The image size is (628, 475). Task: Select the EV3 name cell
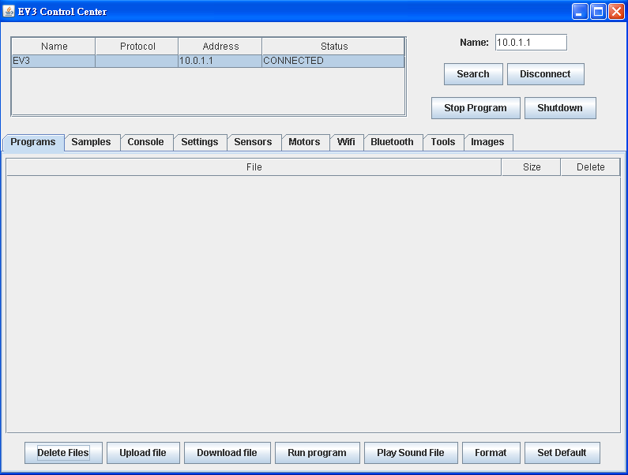53,61
